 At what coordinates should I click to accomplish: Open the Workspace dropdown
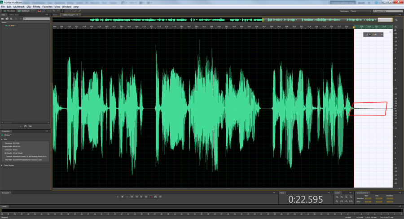tap(360, 11)
